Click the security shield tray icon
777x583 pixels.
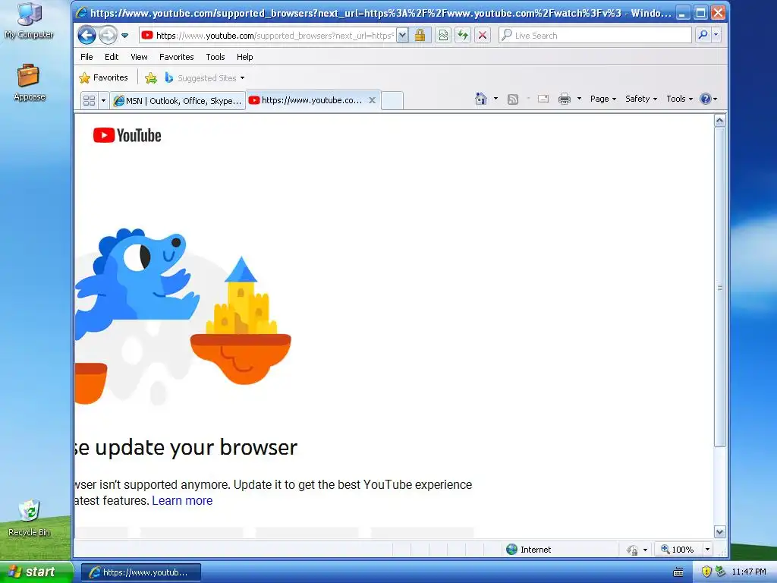[x=706, y=572]
